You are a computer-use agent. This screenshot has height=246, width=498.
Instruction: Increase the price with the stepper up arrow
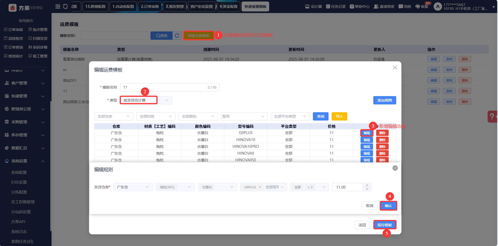pos(367,185)
